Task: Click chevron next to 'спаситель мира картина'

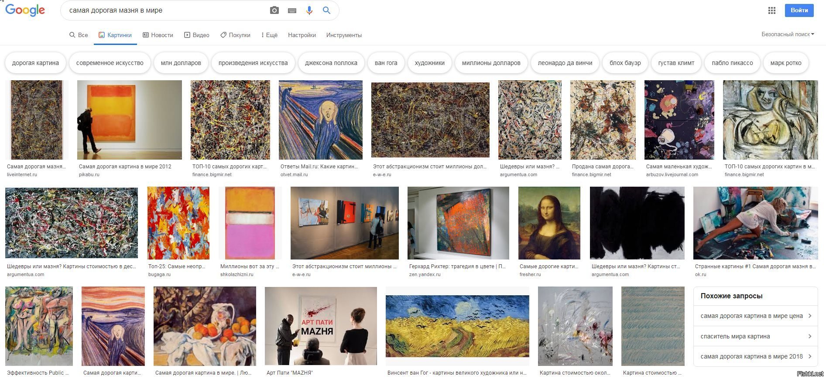Action: 810,336
